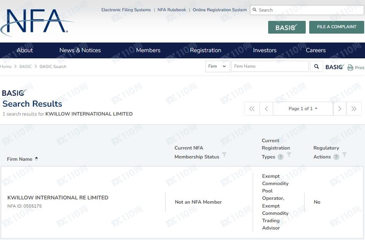Open the Members menu
The height and width of the screenshot is (240, 365).
click(148, 50)
